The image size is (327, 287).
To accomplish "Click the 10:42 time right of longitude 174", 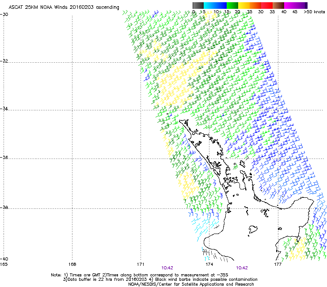I will coord(242,268).
